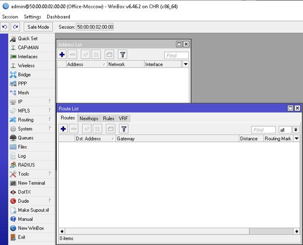The width and height of the screenshot is (303, 245).
Task: Click the comment button in Route List
Action: [x=111, y=129]
